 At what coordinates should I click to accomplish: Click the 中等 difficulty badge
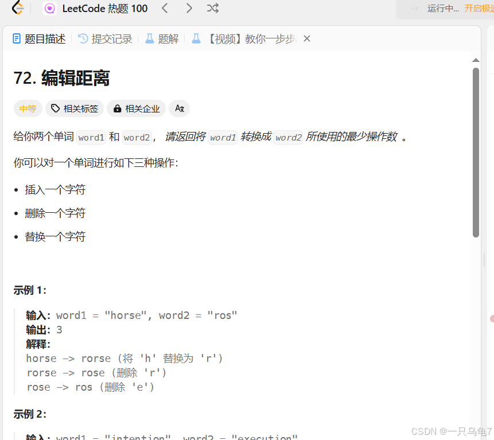28,108
